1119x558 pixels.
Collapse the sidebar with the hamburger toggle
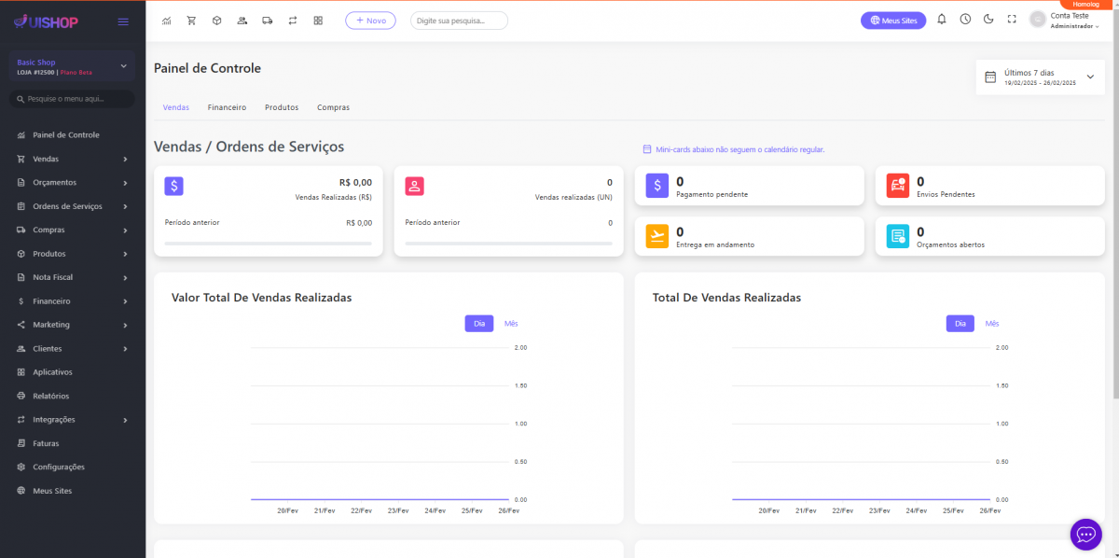123,21
